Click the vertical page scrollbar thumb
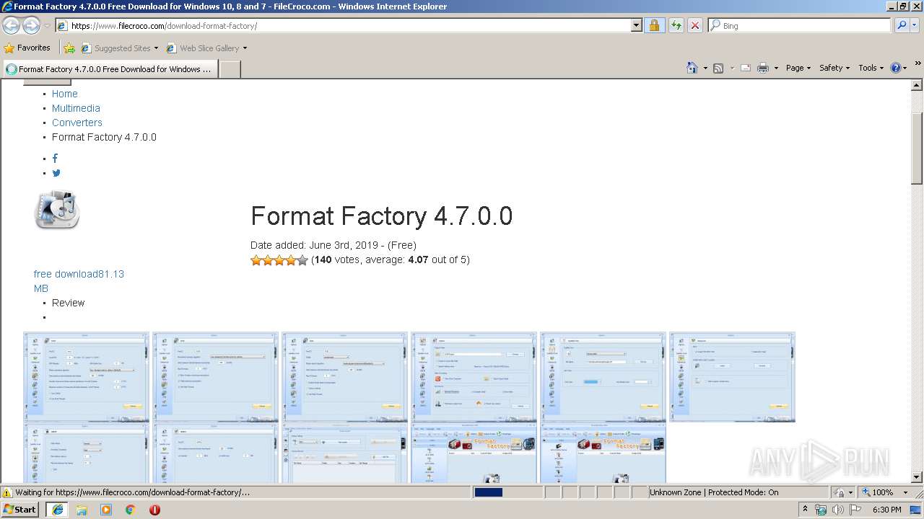The width and height of the screenshot is (924, 519). [x=917, y=148]
